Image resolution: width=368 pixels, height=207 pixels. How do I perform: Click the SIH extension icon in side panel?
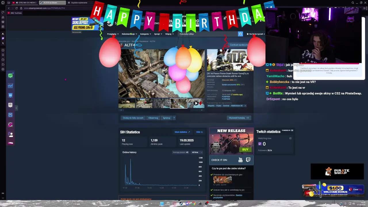click(x=10, y=95)
